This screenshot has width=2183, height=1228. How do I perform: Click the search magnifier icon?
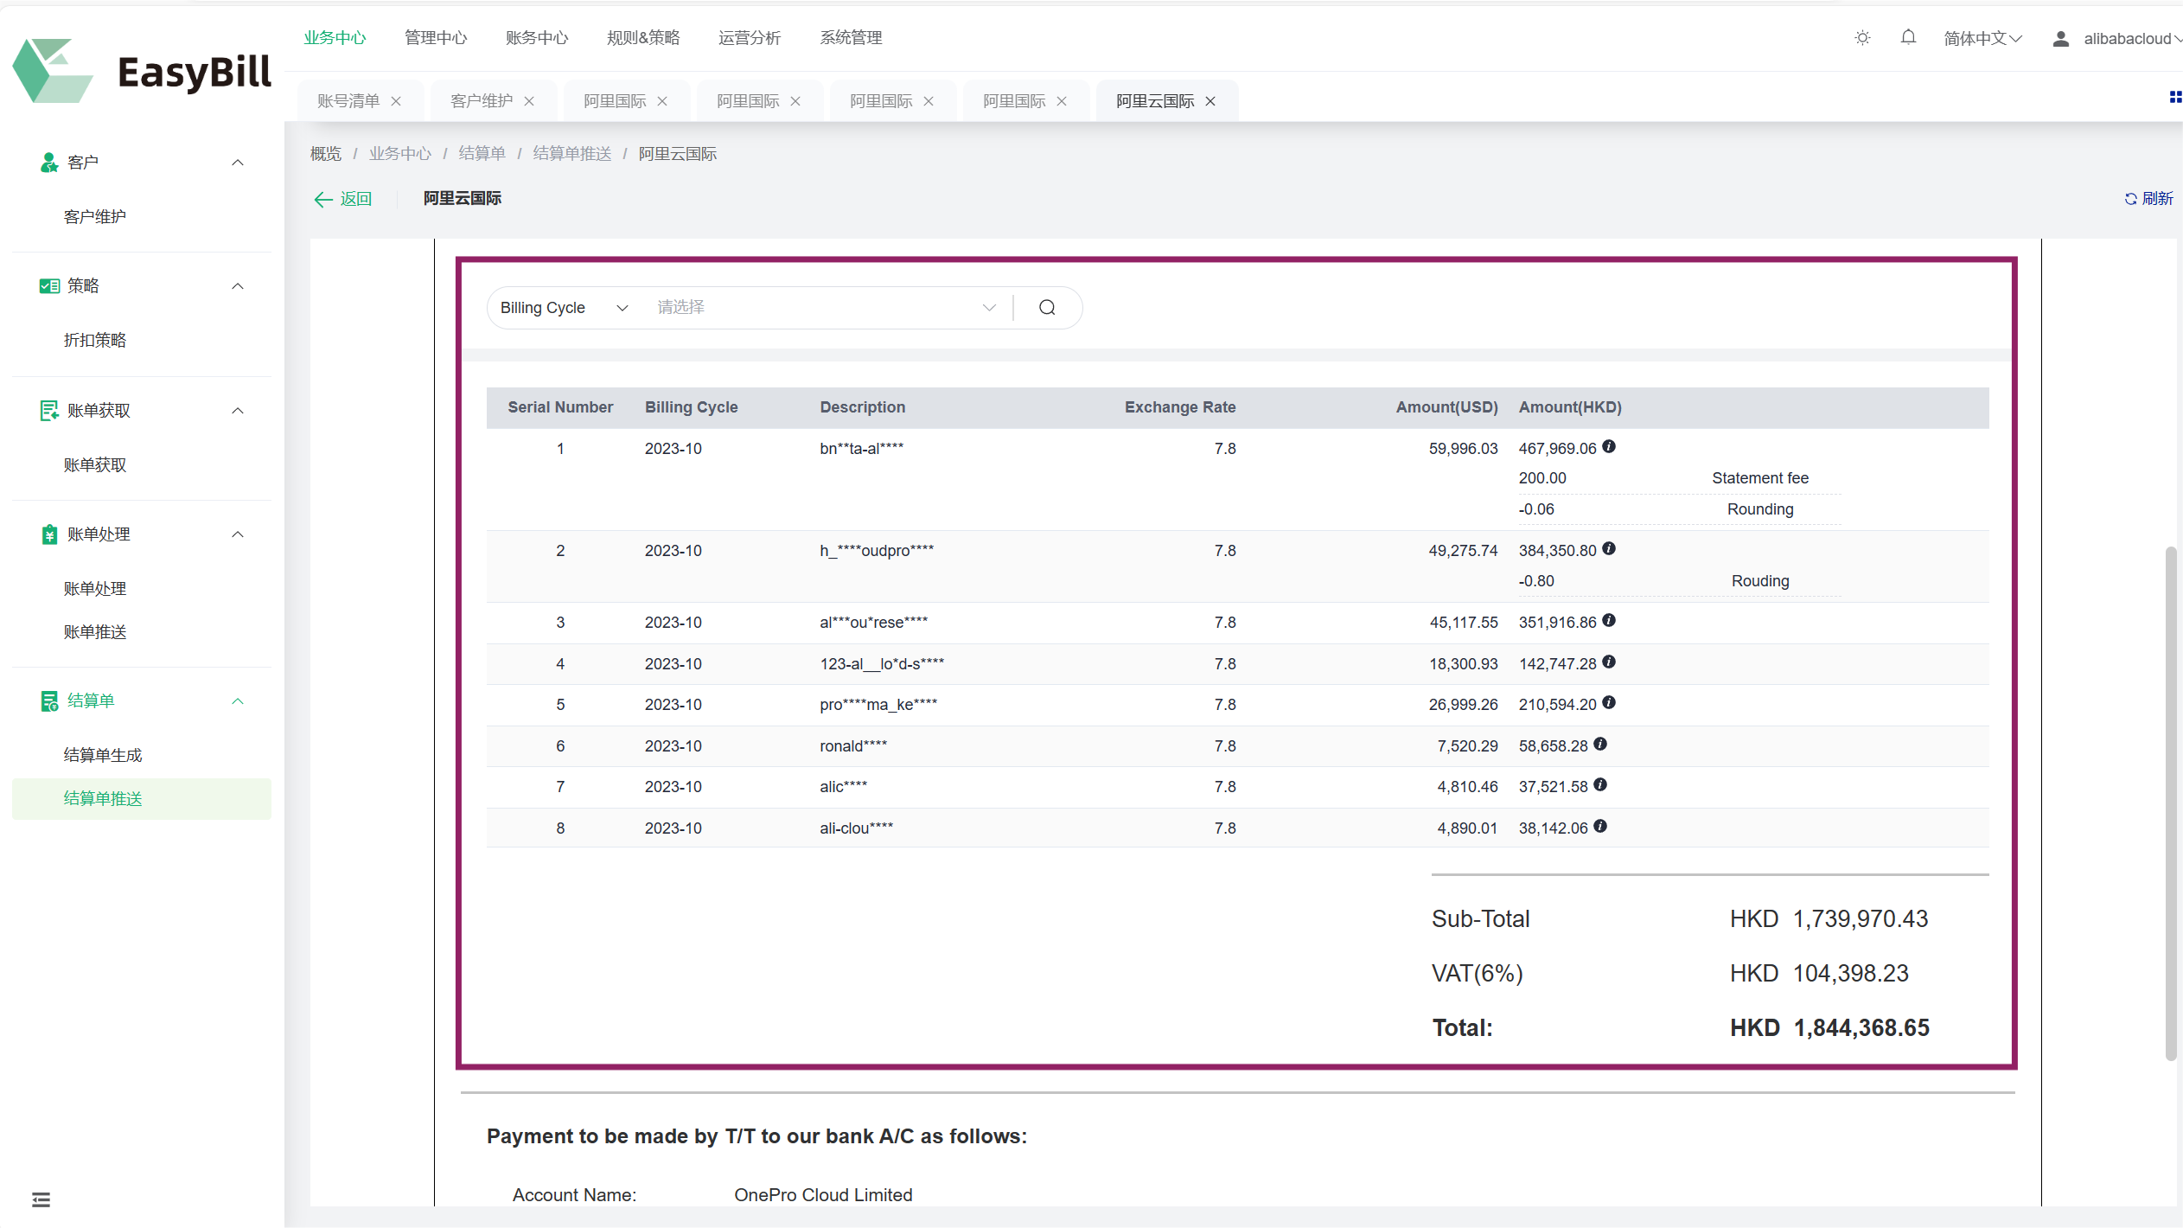click(1047, 308)
